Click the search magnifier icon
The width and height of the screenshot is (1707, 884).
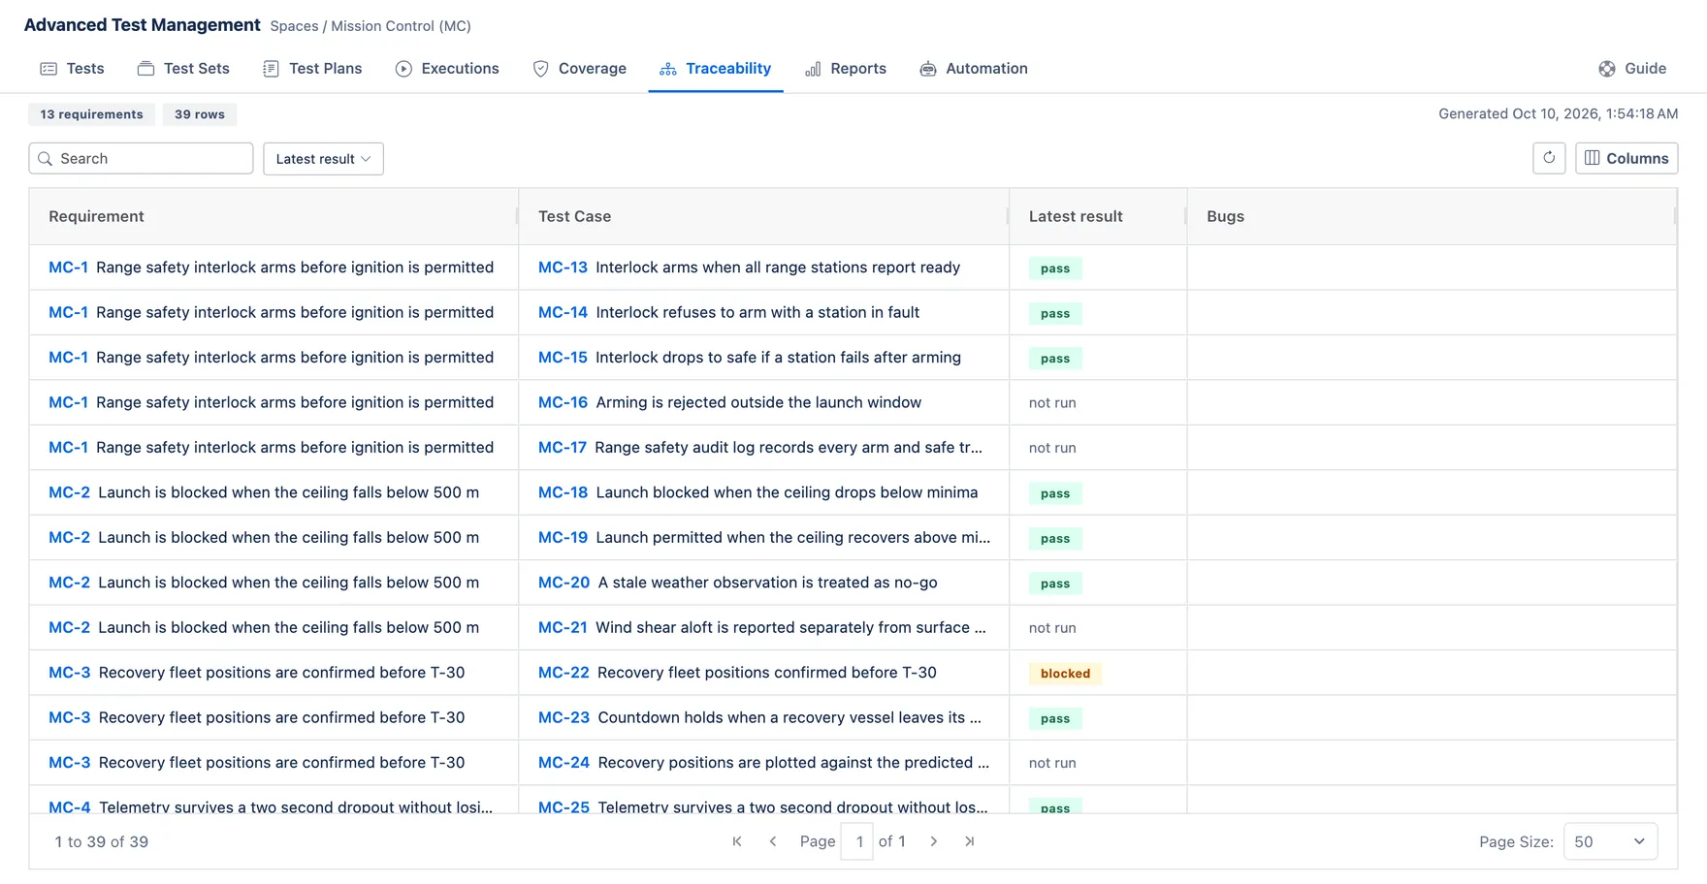pyautogui.click(x=45, y=159)
